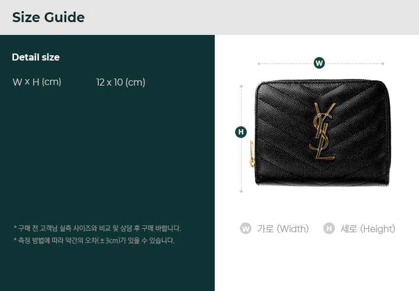The width and height of the screenshot is (419, 291).
Task: Click the right endpoint dot of the width line
Action: (383, 63)
